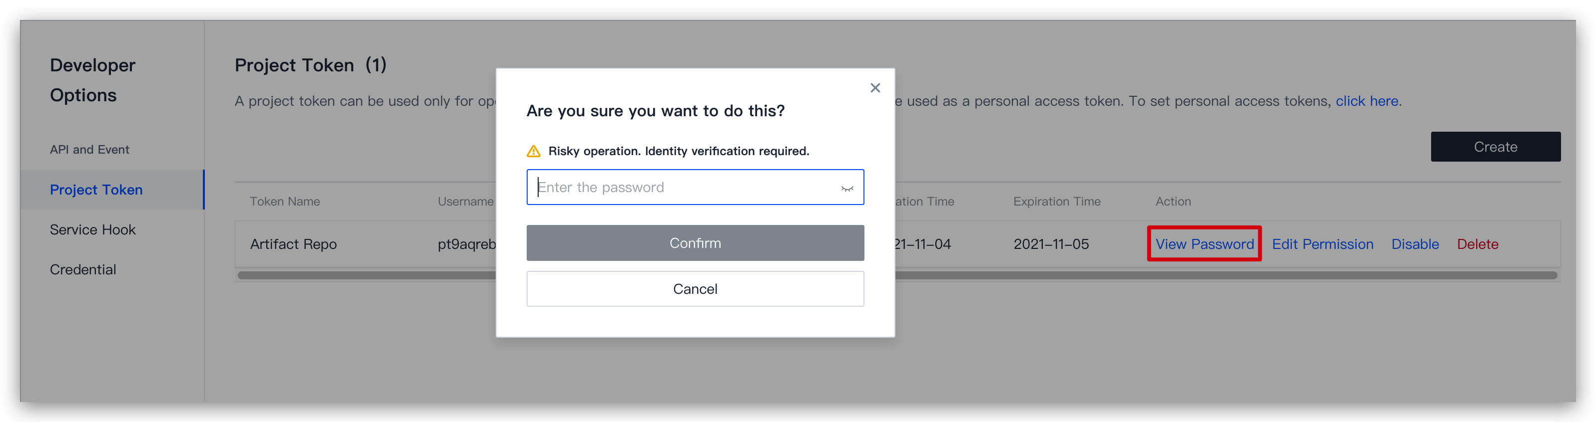View Password for Artifact Repo token
1596x422 pixels.
coord(1204,244)
